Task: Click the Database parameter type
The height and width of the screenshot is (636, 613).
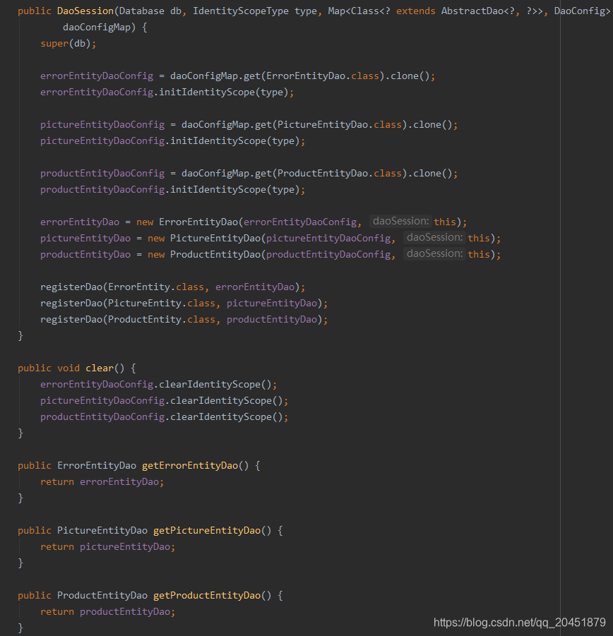Action: (141, 11)
